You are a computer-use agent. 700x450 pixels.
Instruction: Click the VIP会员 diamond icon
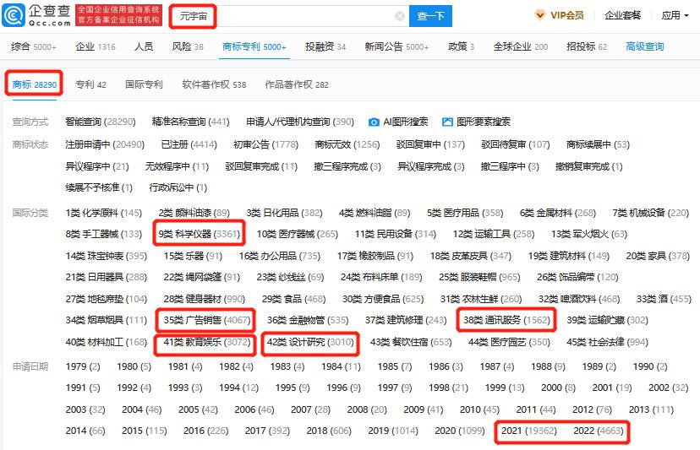[x=540, y=15]
